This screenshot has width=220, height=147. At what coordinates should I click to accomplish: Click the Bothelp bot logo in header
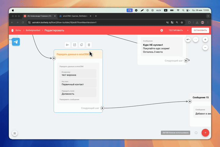[x=13, y=30]
